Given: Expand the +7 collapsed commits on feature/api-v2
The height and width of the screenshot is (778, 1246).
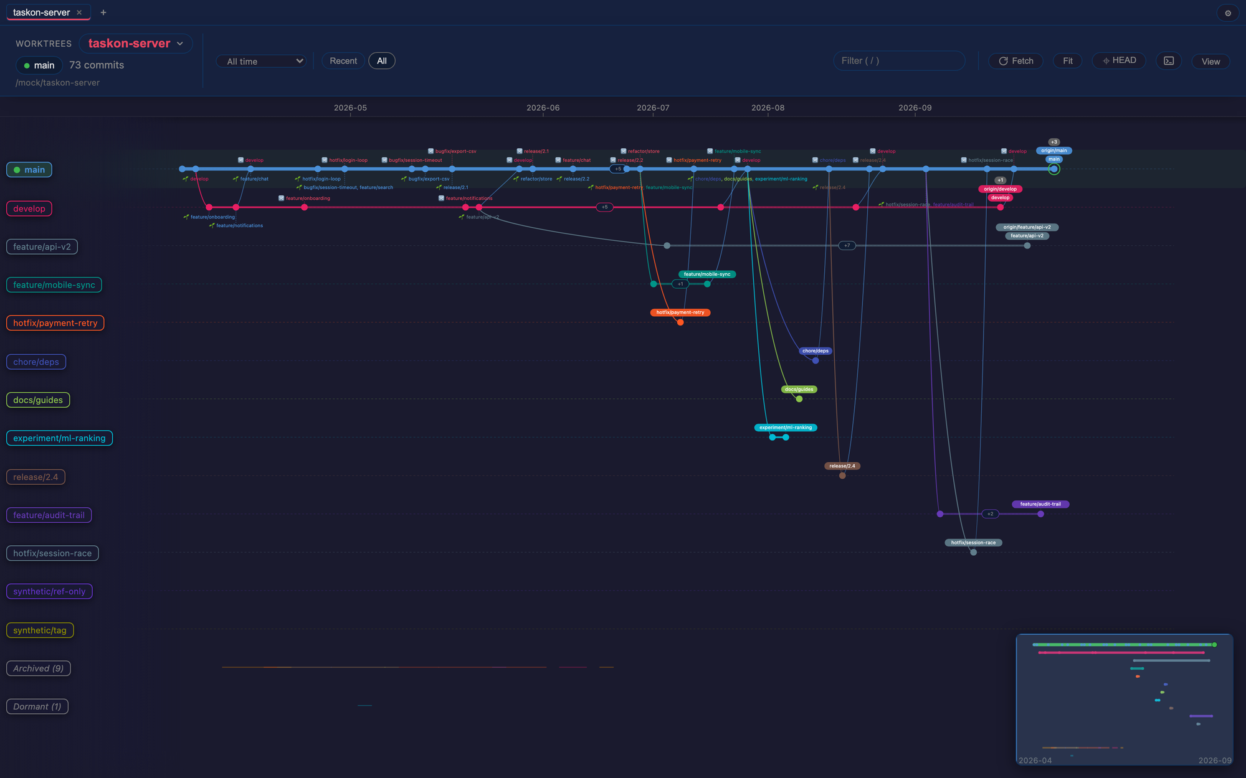Looking at the screenshot, I should (847, 246).
